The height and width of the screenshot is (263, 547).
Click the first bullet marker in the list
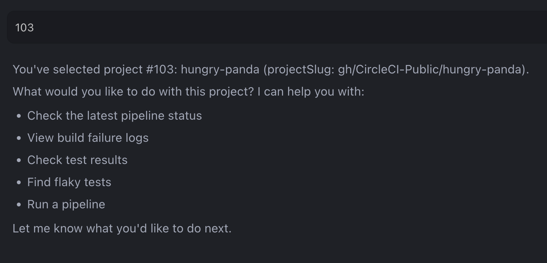[18, 115]
